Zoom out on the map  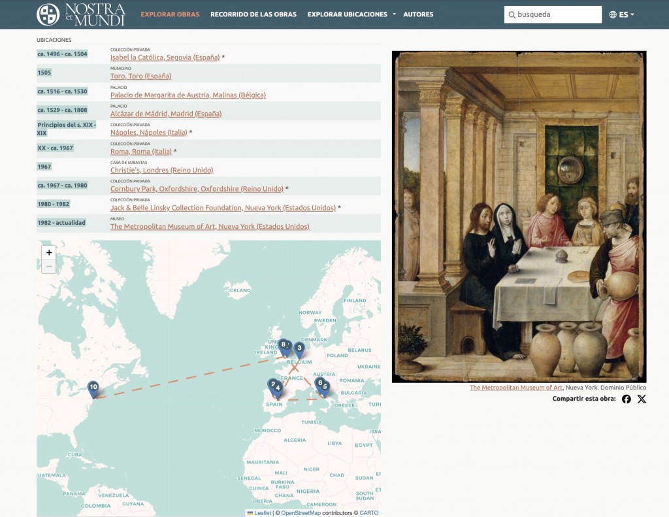tap(49, 267)
